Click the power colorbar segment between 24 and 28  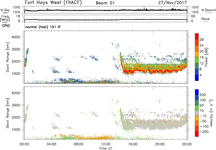click(197, 42)
